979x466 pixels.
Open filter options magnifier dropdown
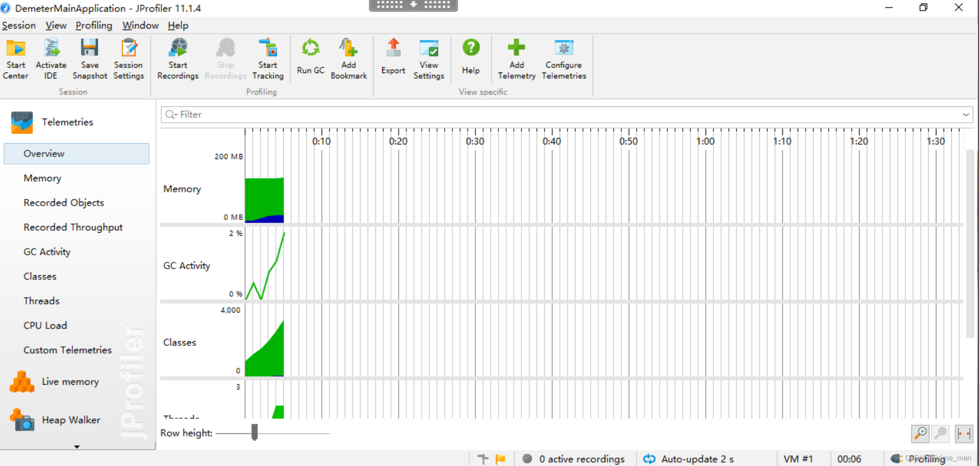[x=171, y=115]
